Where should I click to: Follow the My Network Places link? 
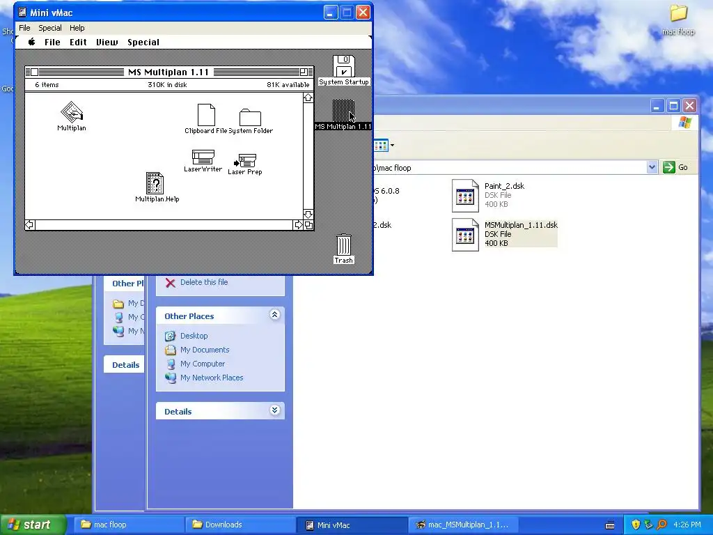click(212, 378)
